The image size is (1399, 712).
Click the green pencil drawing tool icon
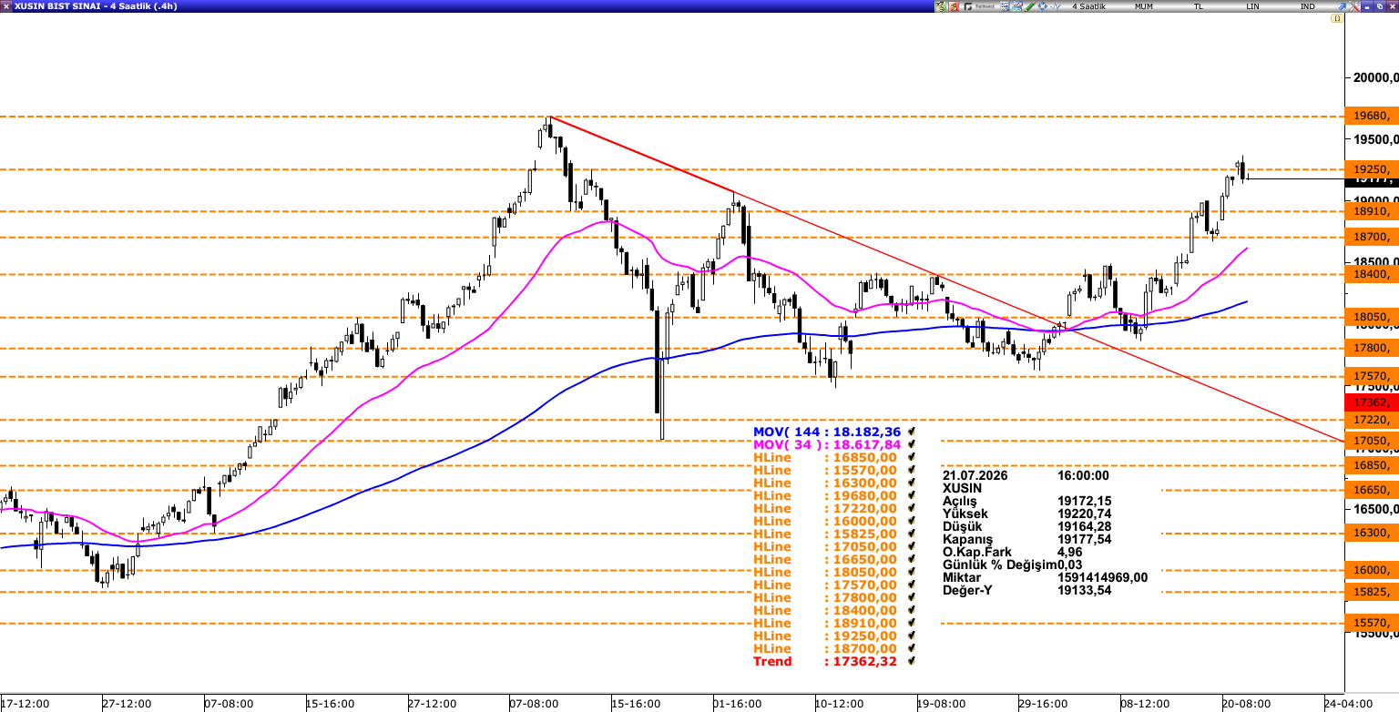pos(1030,6)
